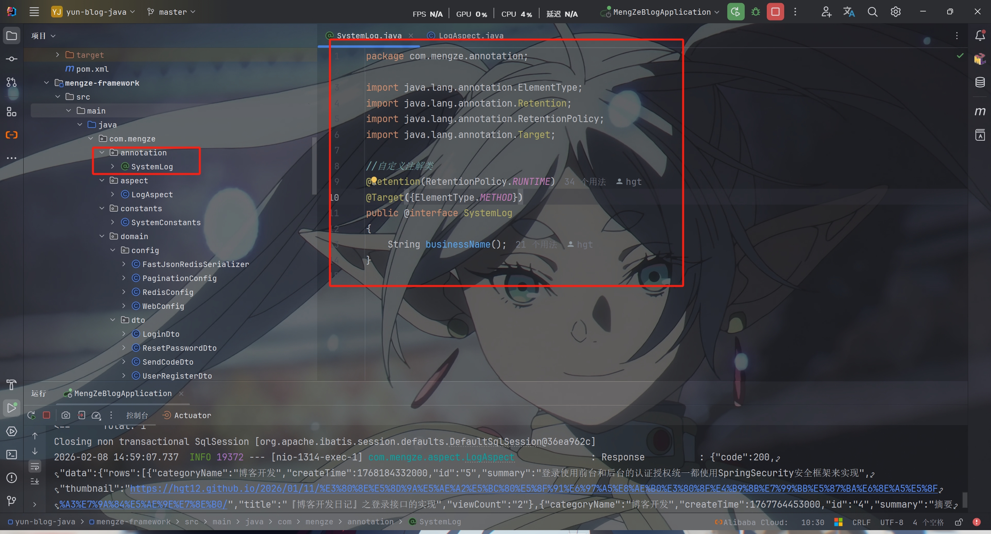The image size is (991, 534).
Task: Toggle soft-wrap in the run console
Action: tap(35, 467)
